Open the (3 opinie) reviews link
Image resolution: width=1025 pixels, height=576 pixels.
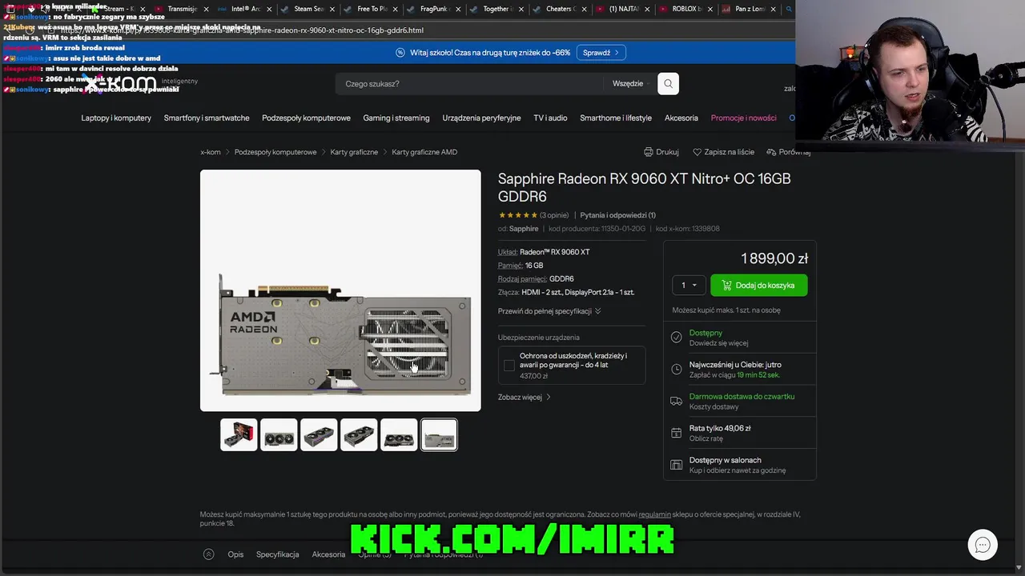(x=554, y=215)
